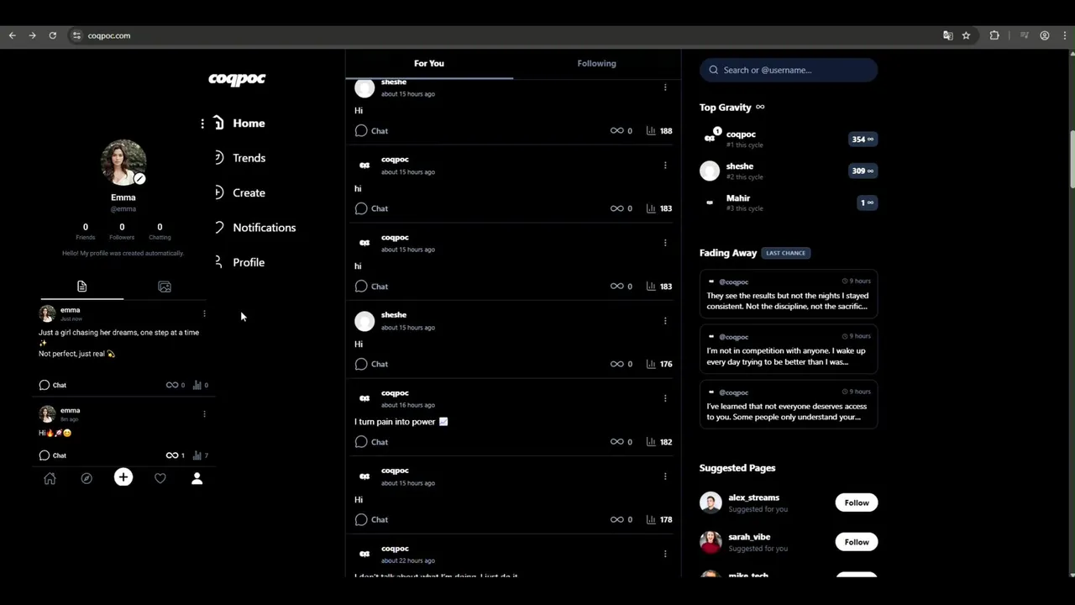Open the three-dot menu on coqpoc 22 hours ago post
Screen dimensions: 1075x605
coord(665,554)
